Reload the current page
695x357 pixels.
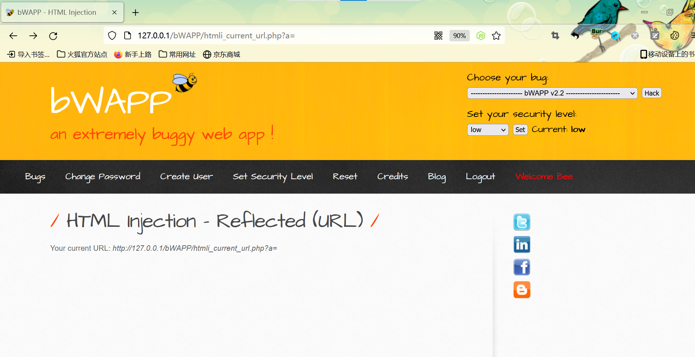pyautogui.click(x=53, y=36)
